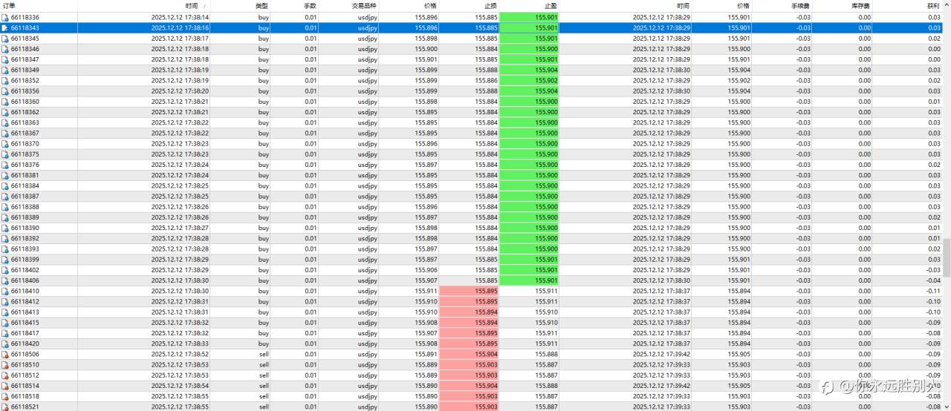
Task: Click the order icon beside 66118370
Action: click(x=5, y=144)
